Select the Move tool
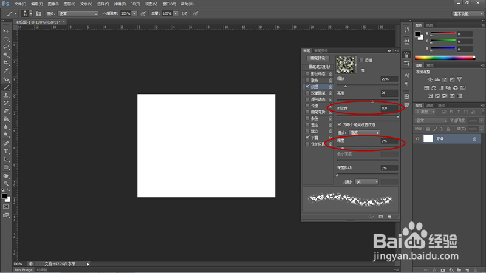486x273 pixels. click(6, 31)
